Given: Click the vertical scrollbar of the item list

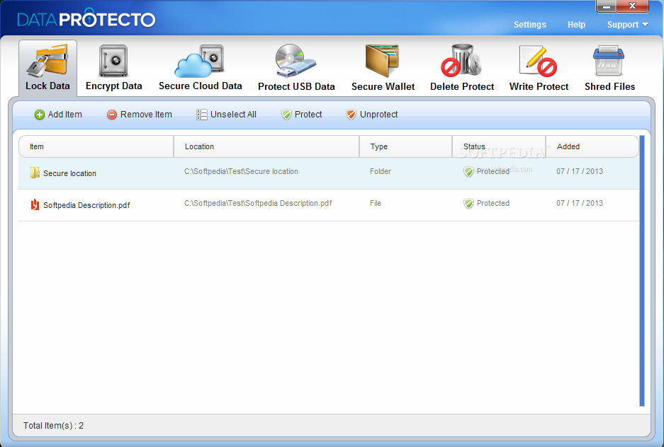Looking at the screenshot, I should coord(642,271).
